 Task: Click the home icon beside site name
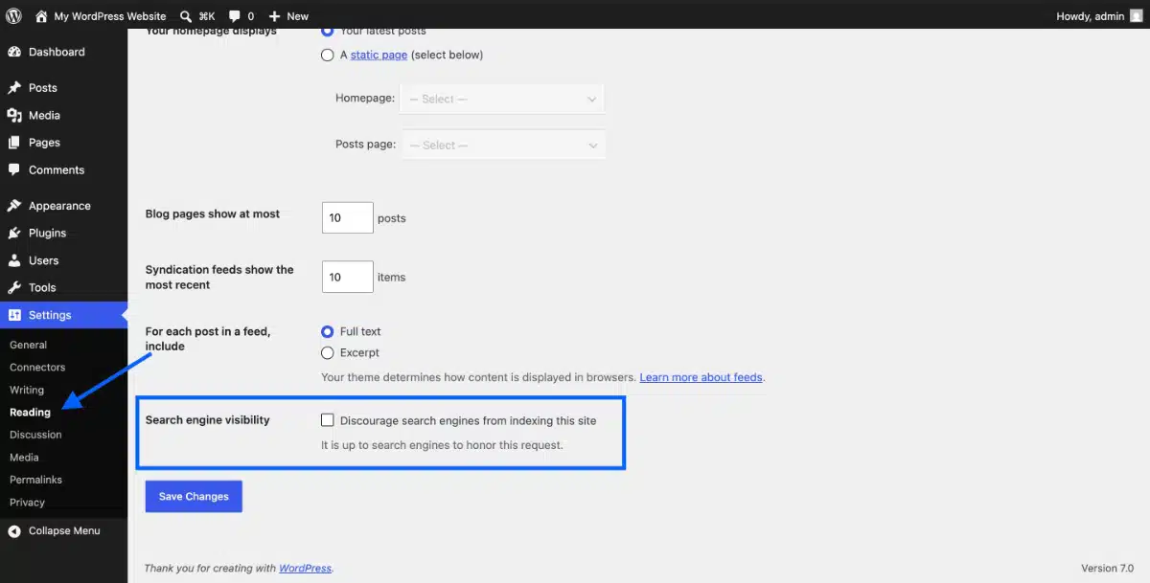click(x=41, y=15)
